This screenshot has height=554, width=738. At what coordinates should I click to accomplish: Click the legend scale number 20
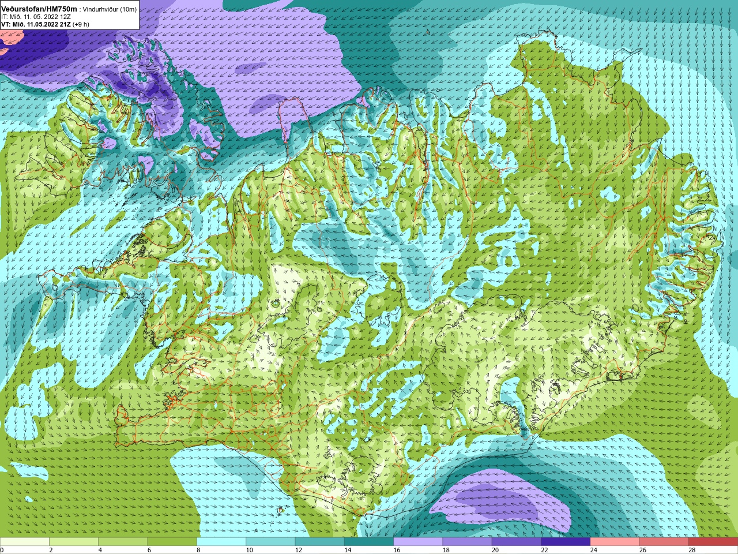click(x=496, y=550)
